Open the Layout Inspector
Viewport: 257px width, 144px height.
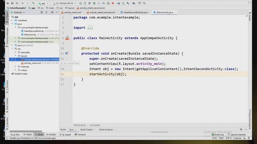[237, 134]
